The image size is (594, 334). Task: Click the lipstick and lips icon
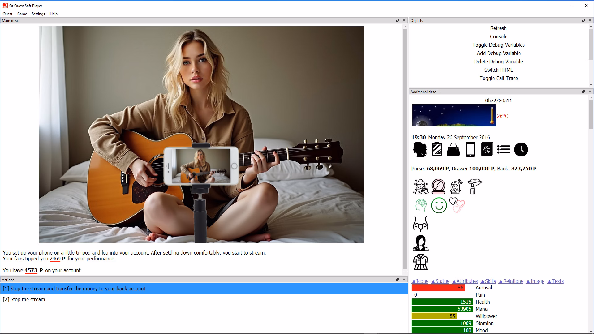(474, 186)
